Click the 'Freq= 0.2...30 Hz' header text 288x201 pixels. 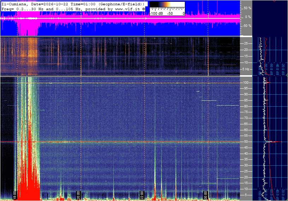point(22,9)
